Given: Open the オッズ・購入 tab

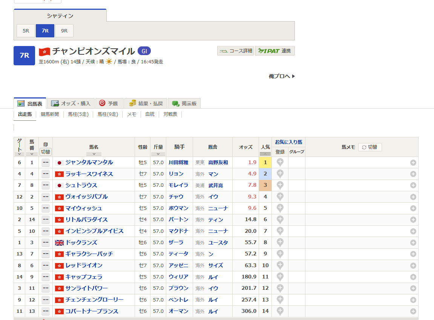Looking at the screenshot, I should [x=71, y=104].
